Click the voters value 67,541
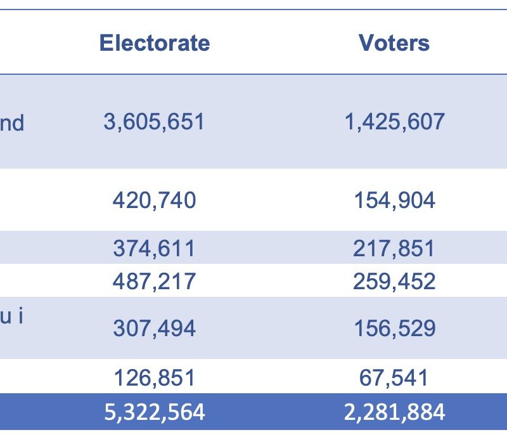The height and width of the screenshot is (437, 507). (x=394, y=378)
